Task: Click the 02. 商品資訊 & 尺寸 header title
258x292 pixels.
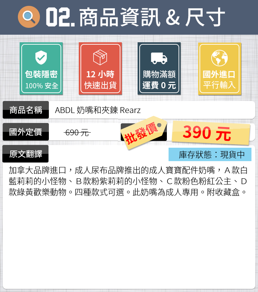Action: (135, 17)
